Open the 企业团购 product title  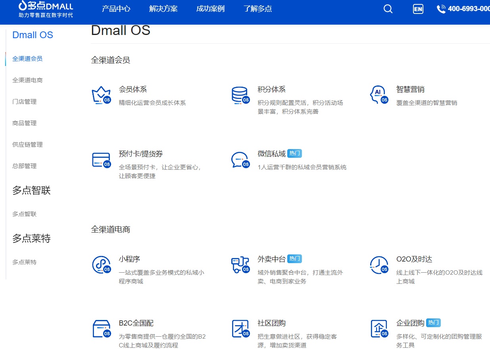click(410, 323)
